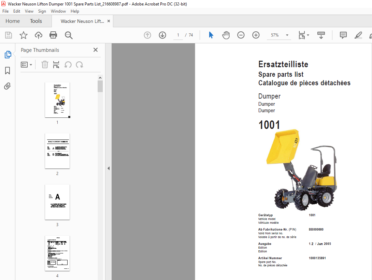Click the thumbnails panel scrollbar handle

100,86
